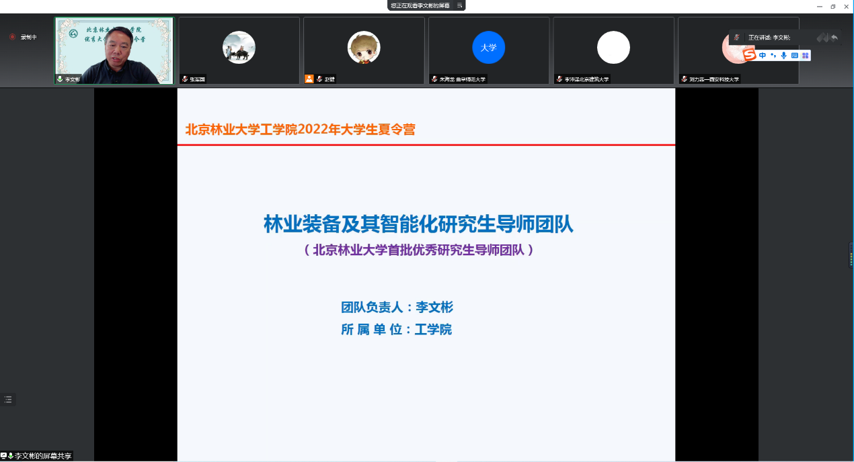
Task: Click the muted mic icon in speaking banner
Action: [x=736, y=38]
